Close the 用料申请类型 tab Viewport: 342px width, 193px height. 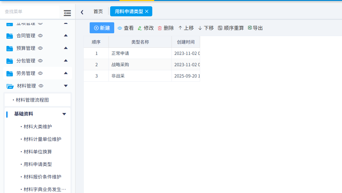tap(147, 11)
